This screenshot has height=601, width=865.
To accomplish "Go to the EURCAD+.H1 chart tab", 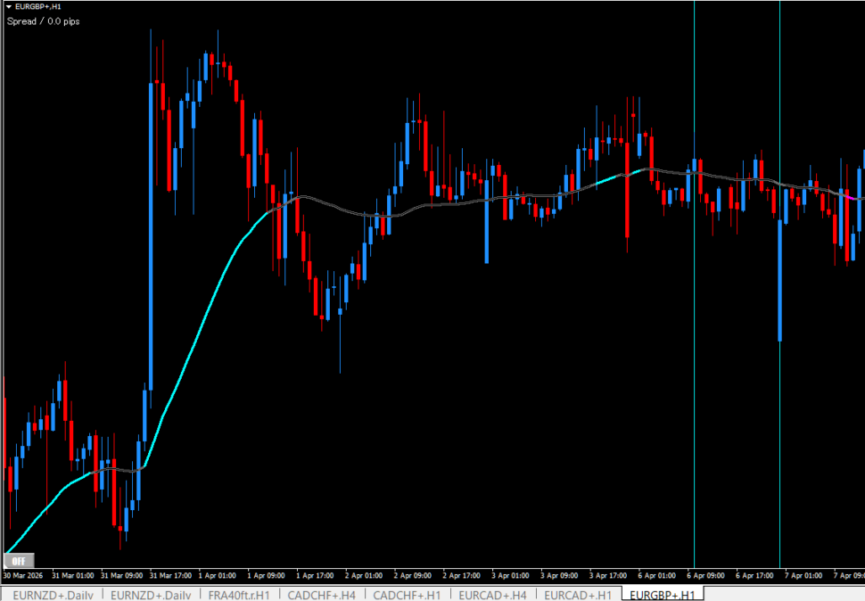I will 578,595.
